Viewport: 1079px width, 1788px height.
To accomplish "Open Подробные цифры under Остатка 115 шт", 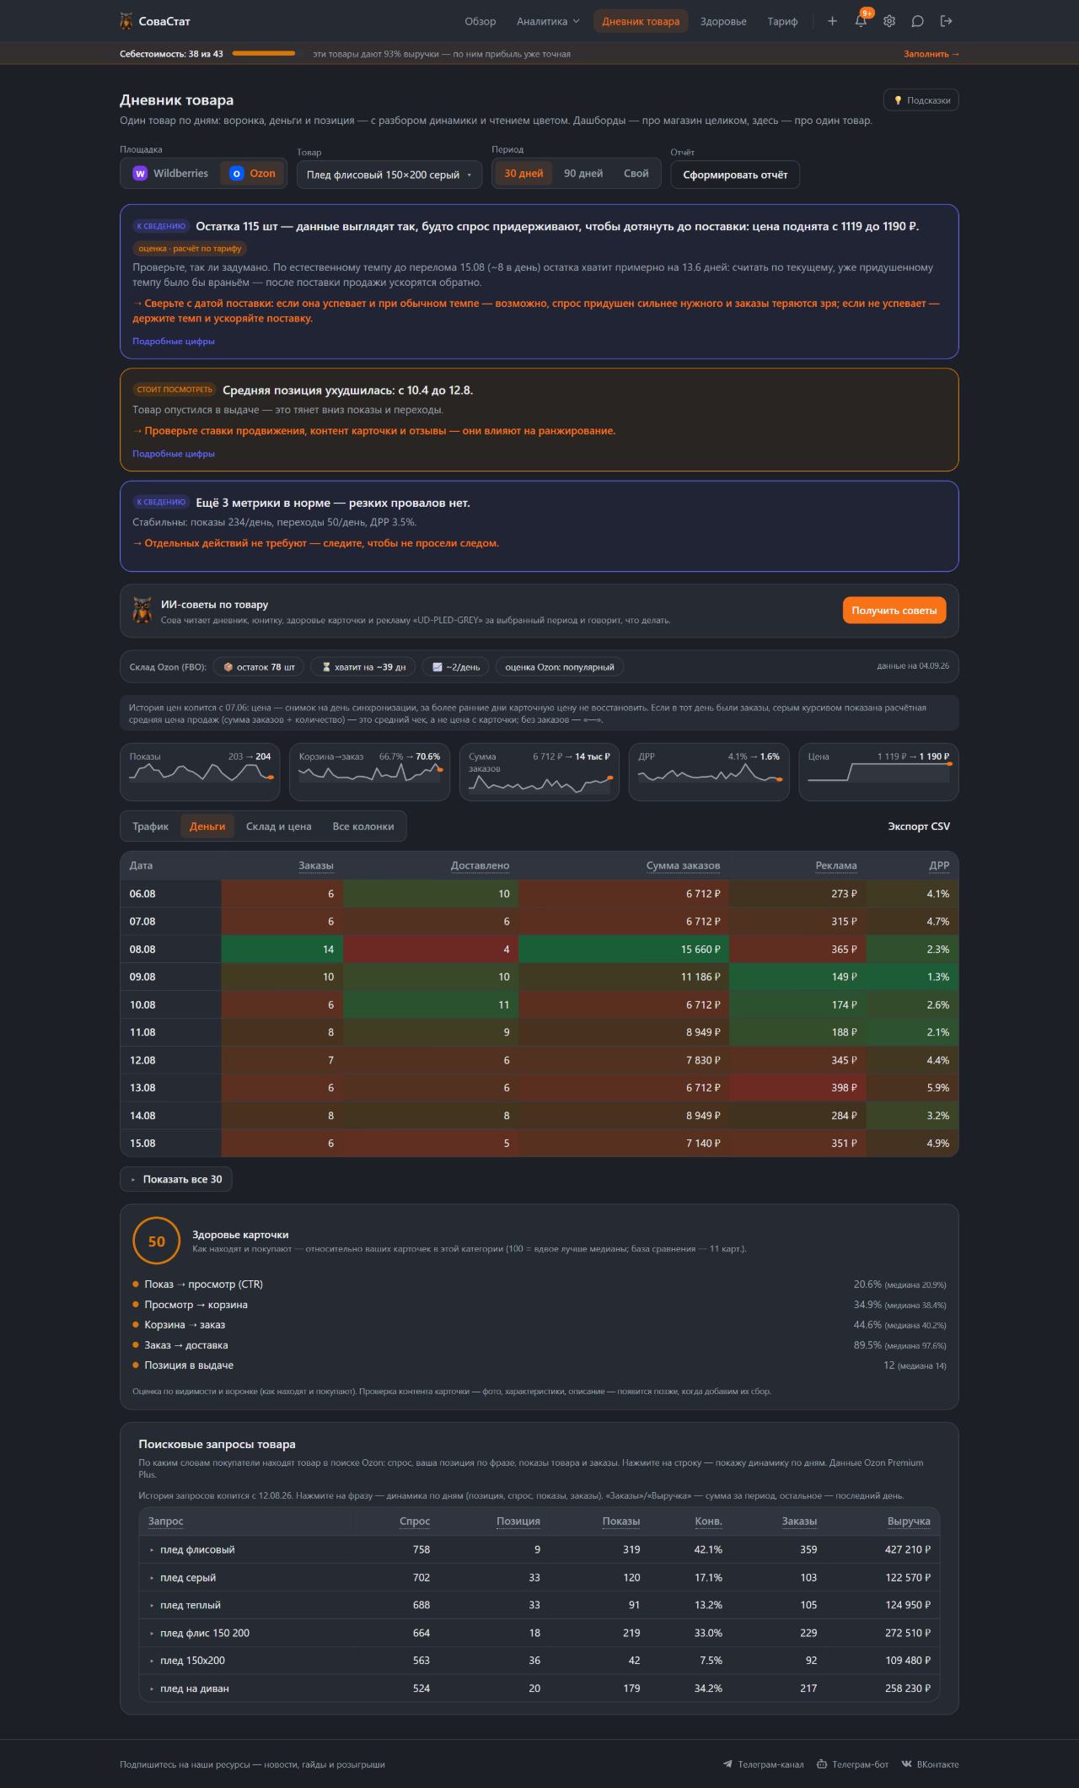I will coord(174,342).
